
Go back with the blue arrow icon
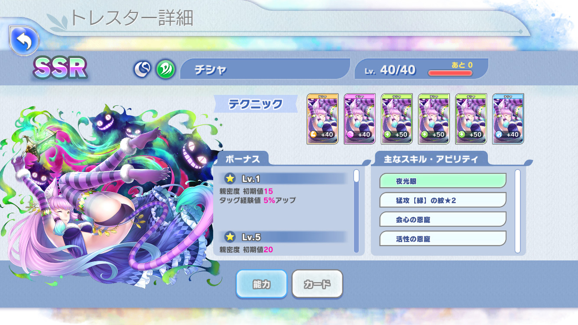[x=24, y=41]
